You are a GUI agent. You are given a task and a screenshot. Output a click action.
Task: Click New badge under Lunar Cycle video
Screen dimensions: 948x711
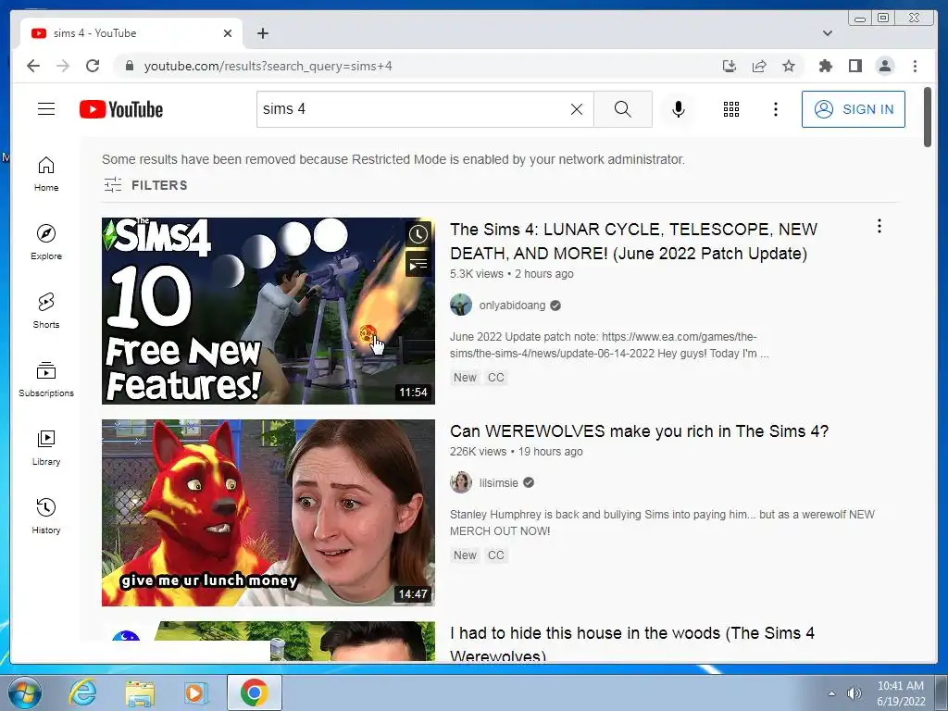coord(465,378)
